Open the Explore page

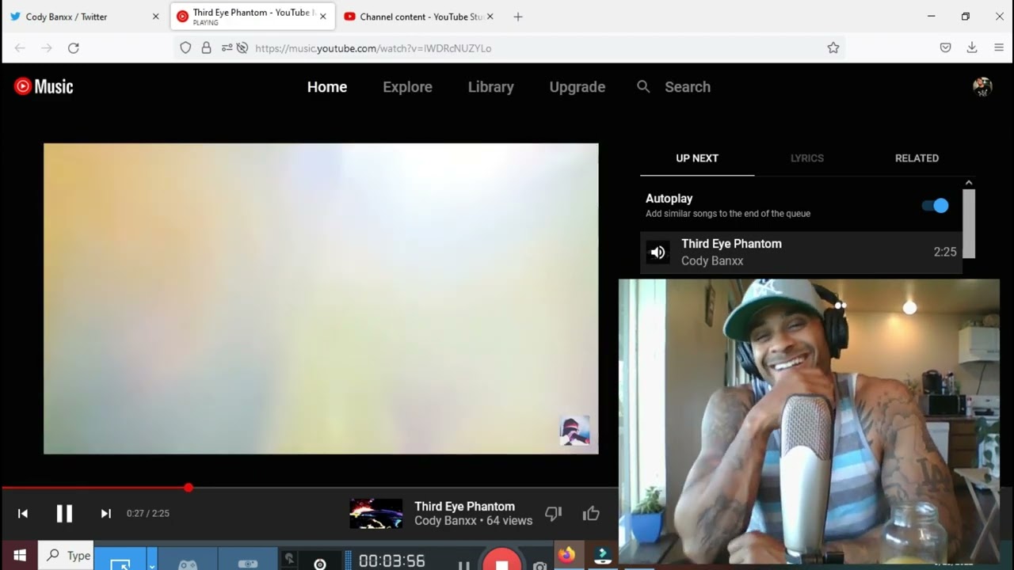coord(407,87)
